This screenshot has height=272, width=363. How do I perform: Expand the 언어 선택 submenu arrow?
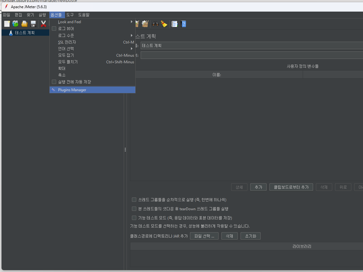click(x=132, y=49)
